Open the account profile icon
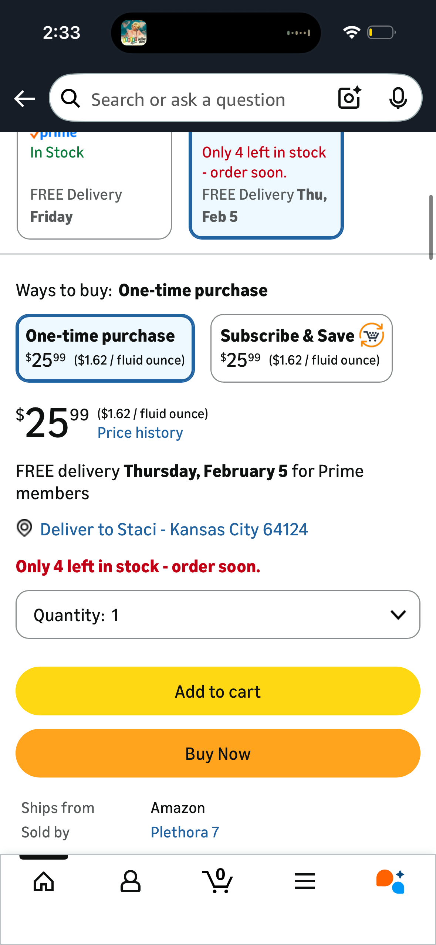 tap(130, 881)
